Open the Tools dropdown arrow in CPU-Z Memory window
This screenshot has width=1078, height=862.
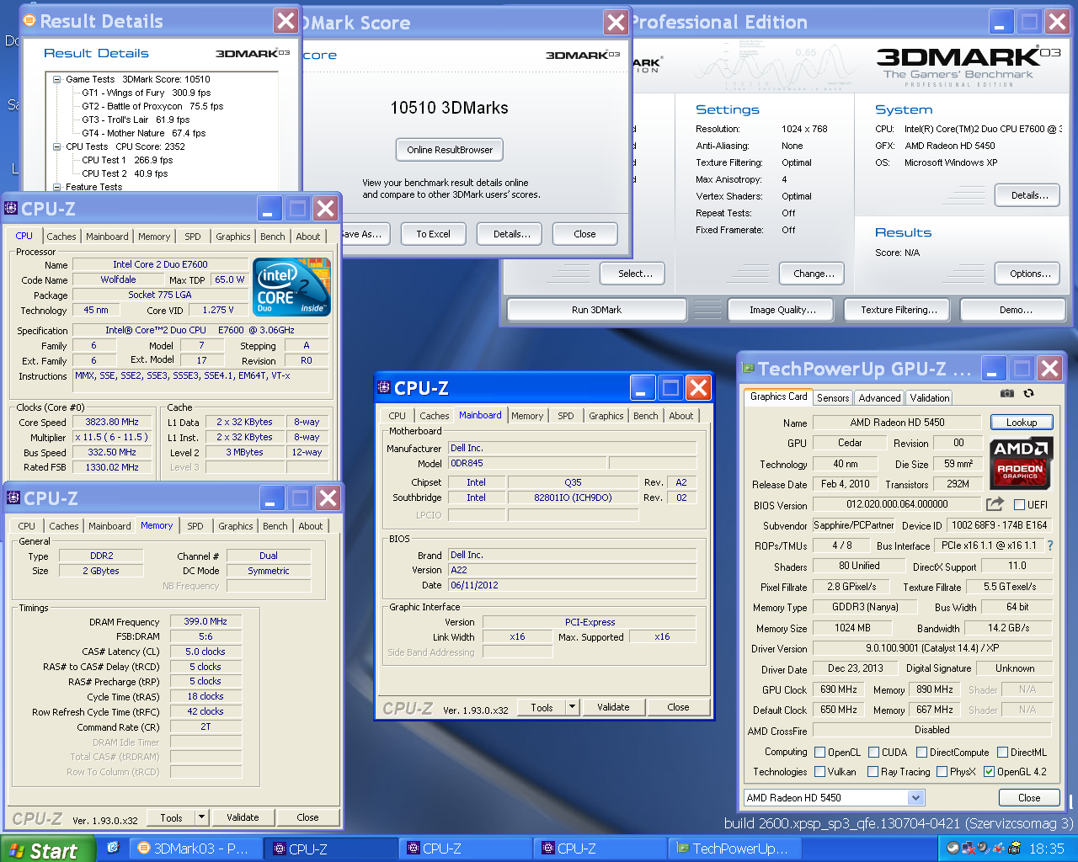coord(201,817)
